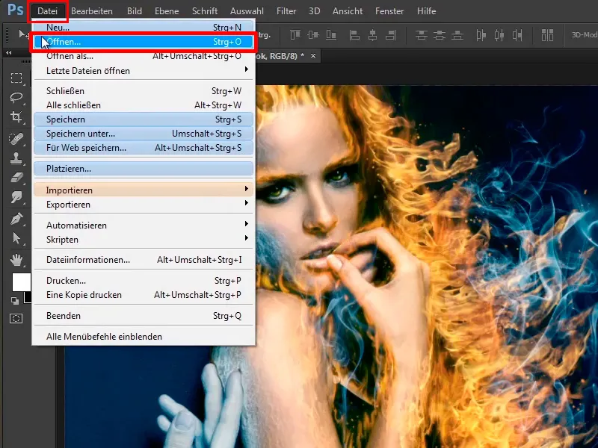Choose Dateiinformationen... menu entry
Viewport: 598px width, 448px height.
[x=144, y=260]
